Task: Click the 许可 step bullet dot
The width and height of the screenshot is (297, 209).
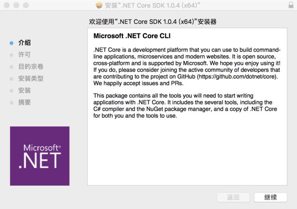Action: tap(11, 55)
